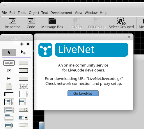Pick the checkbox control in Tools palette
The width and height of the screenshot is (144, 129).
(x=9, y=71)
